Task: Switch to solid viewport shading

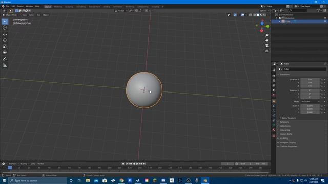Action: (258, 15)
